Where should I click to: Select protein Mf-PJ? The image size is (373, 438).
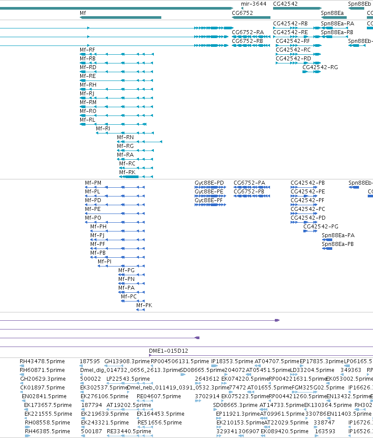click(x=97, y=235)
